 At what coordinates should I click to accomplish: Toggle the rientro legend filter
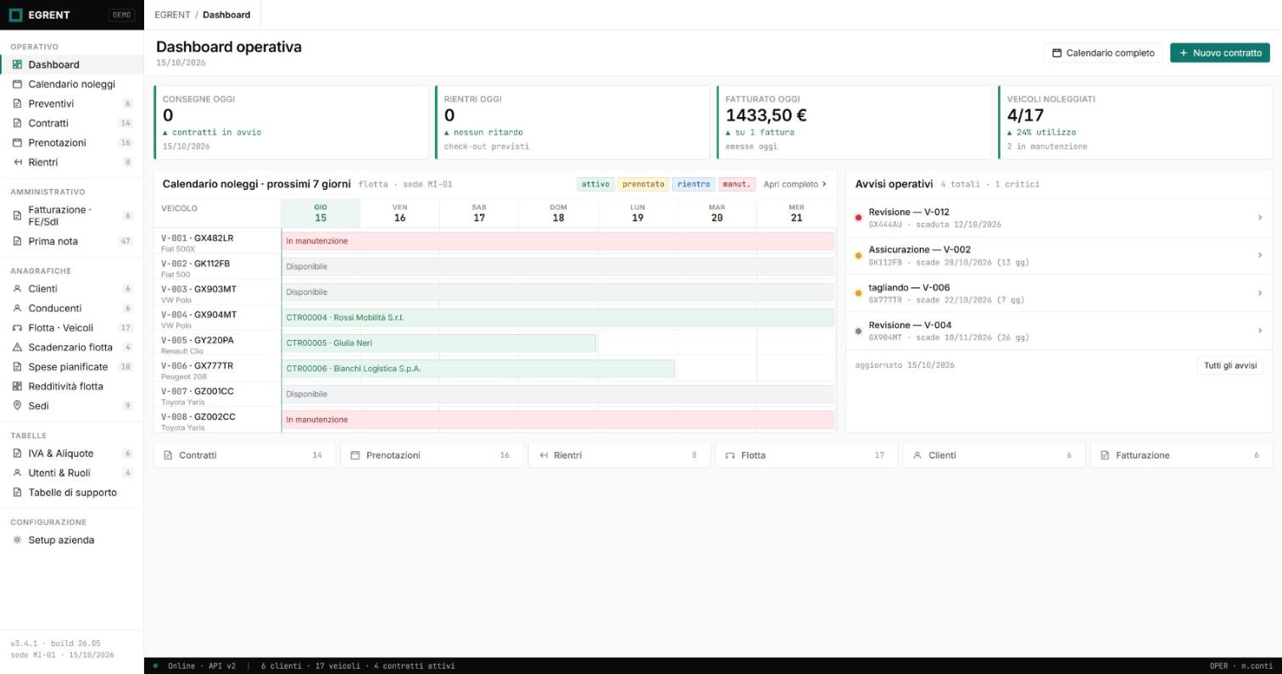click(x=694, y=184)
